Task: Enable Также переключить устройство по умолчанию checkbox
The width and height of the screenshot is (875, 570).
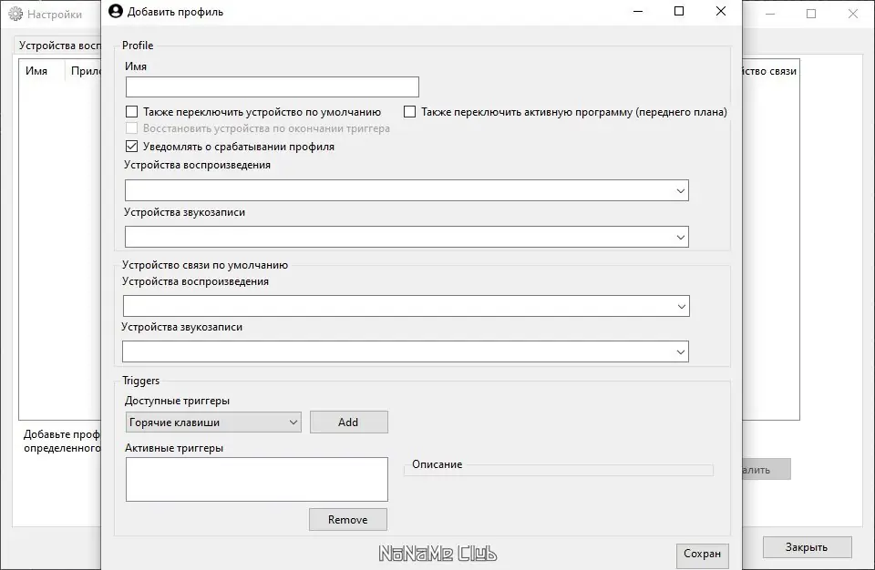Action: [132, 112]
